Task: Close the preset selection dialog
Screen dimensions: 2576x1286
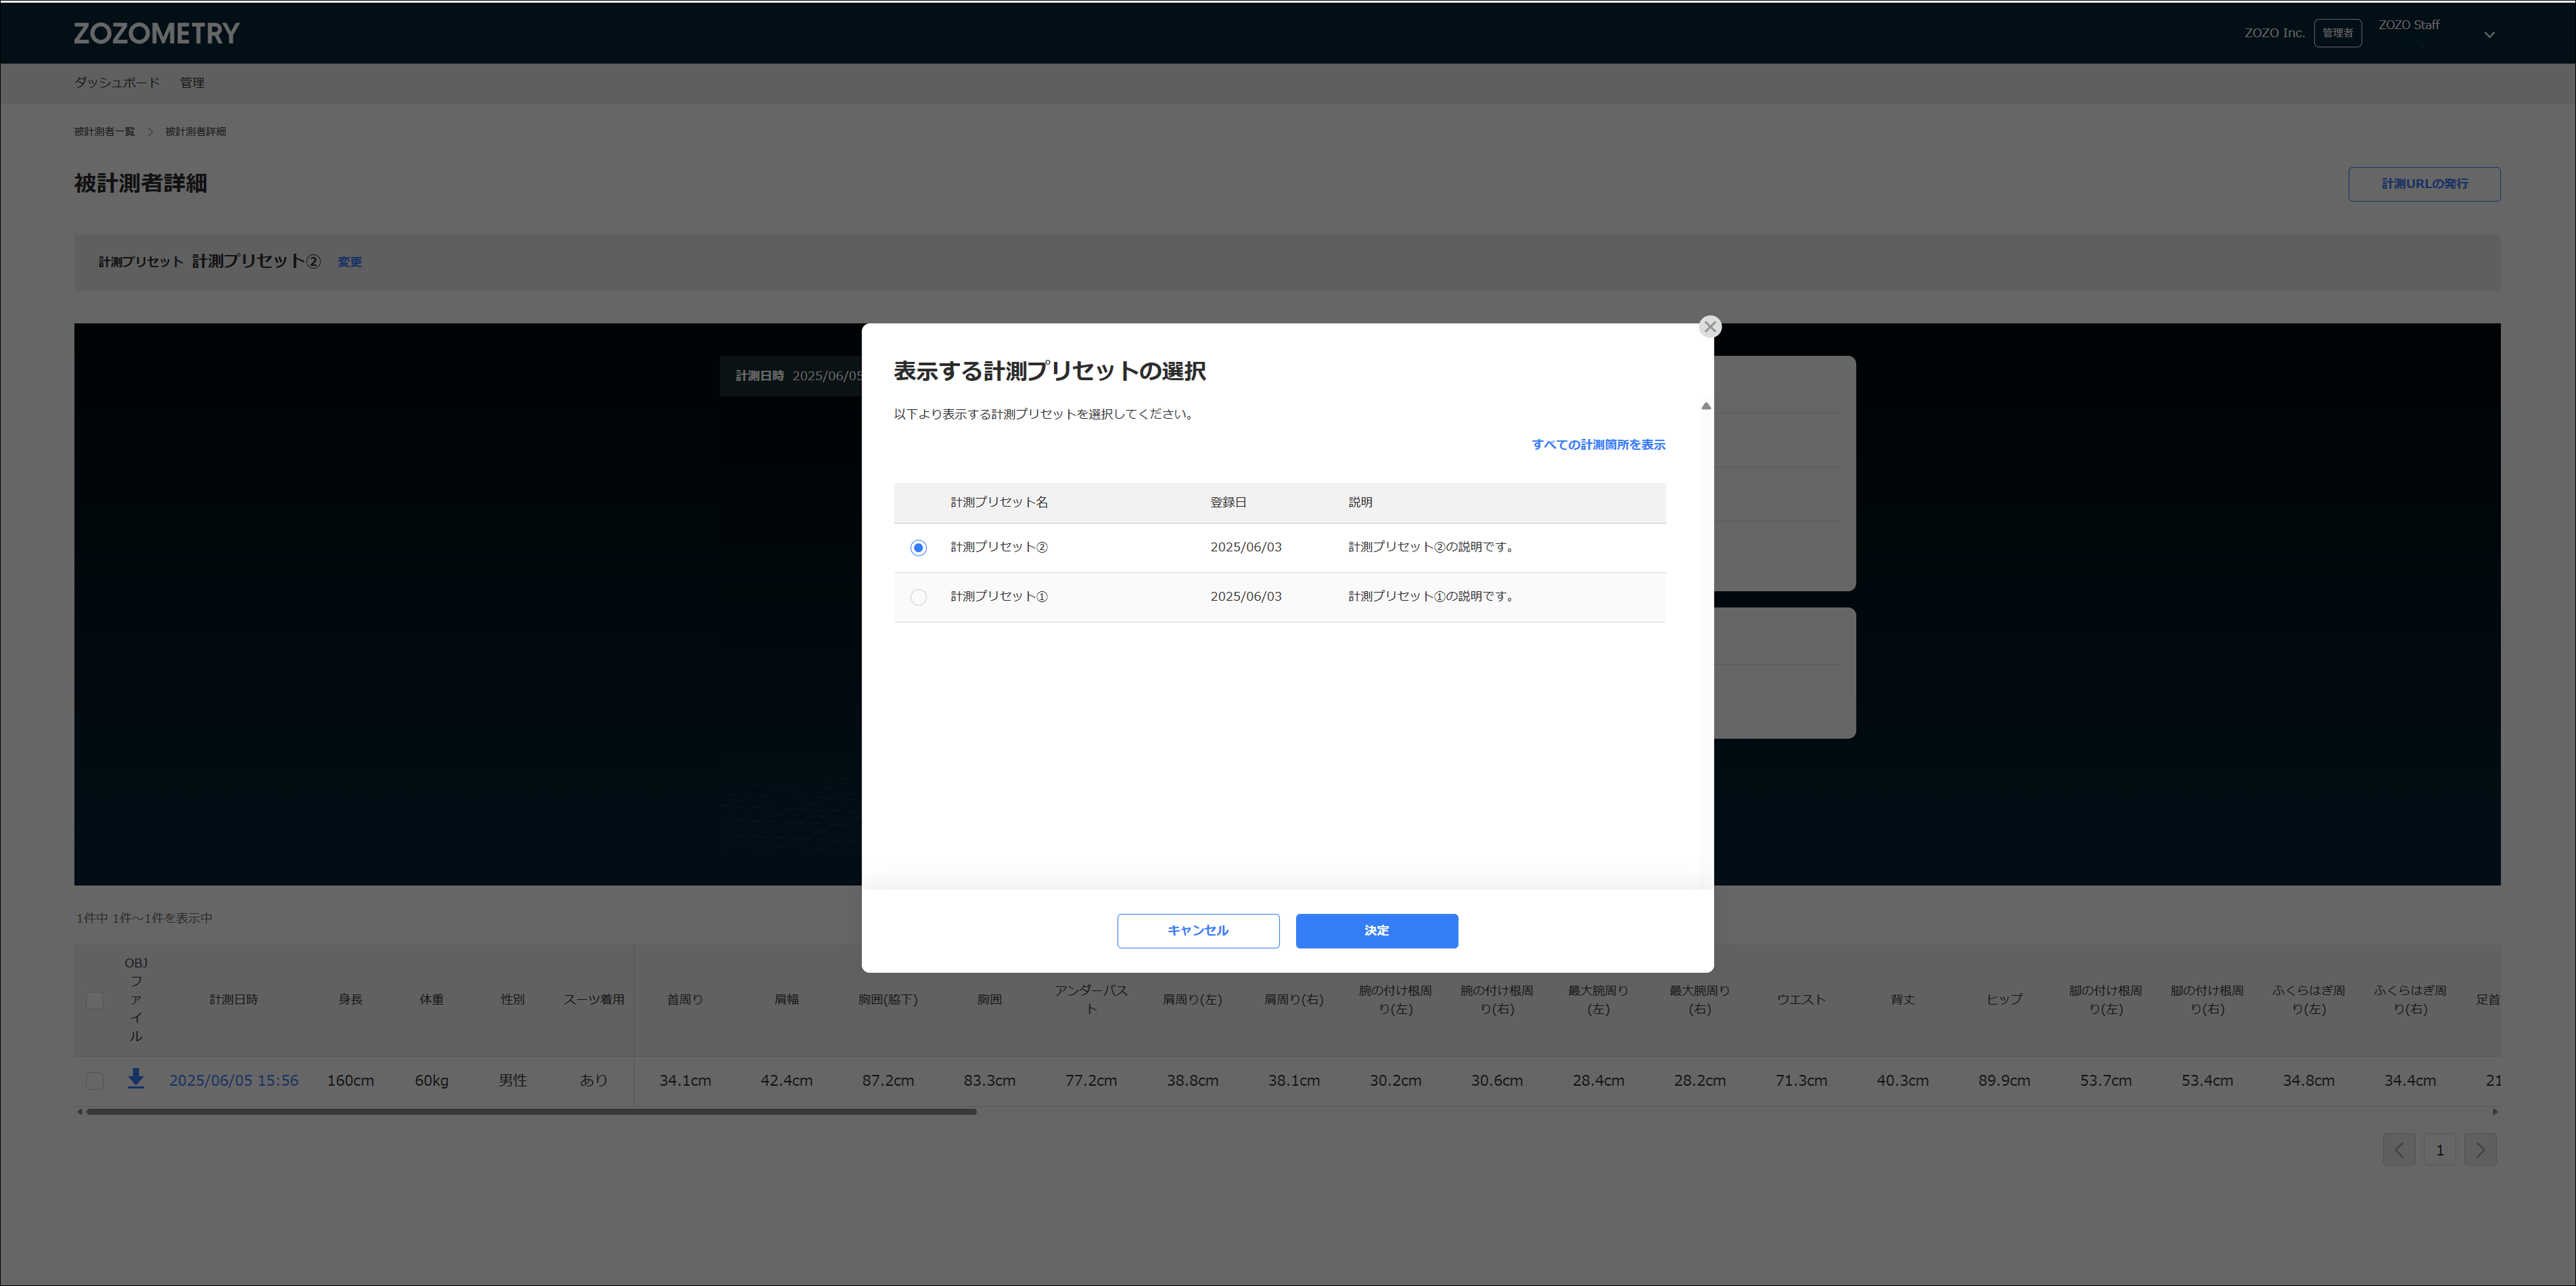Action: [1709, 327]
